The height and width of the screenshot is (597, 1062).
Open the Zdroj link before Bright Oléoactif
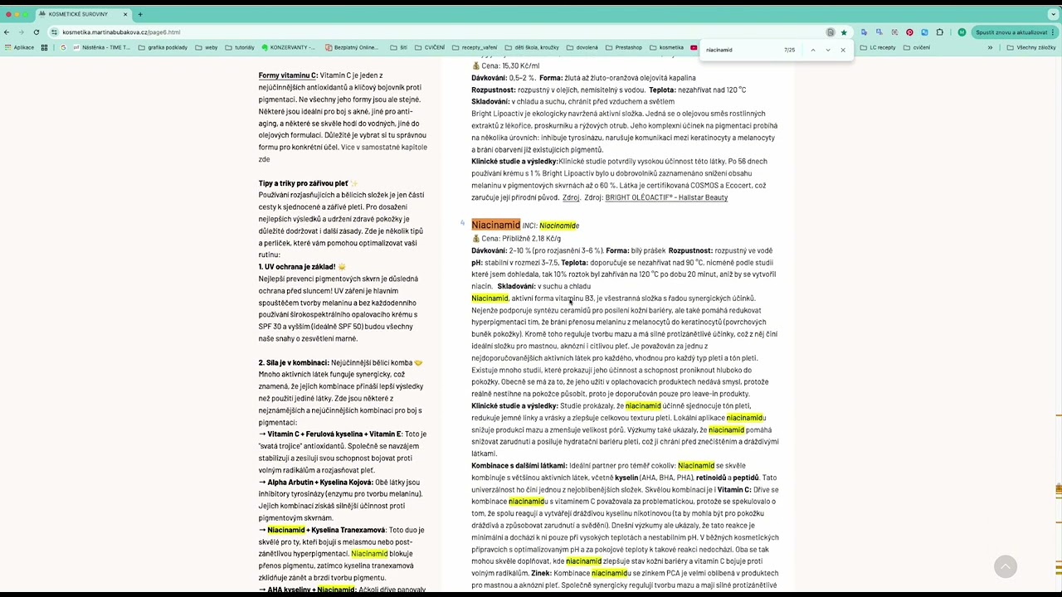571,197
